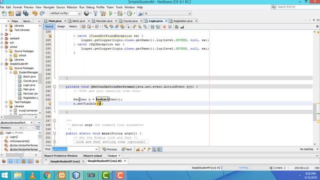Click the New Project toolbar icon
320x180 pixels.
point(11,13)
